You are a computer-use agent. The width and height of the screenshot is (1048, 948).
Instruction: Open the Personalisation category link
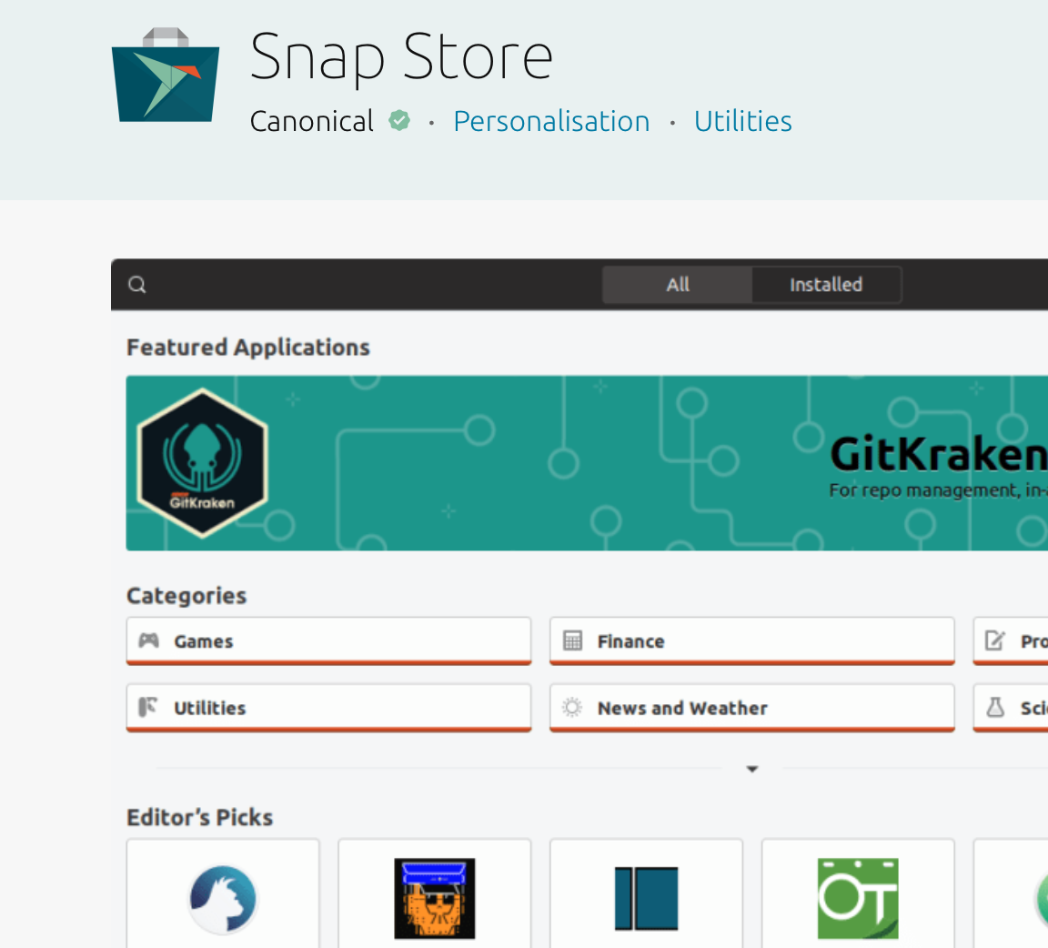click(551, 122)
